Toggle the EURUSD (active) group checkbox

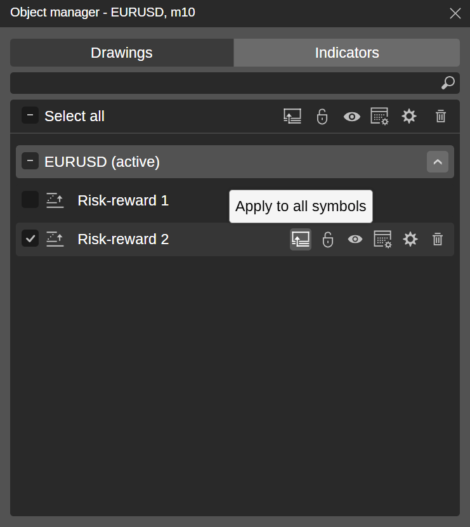[30, 161]
